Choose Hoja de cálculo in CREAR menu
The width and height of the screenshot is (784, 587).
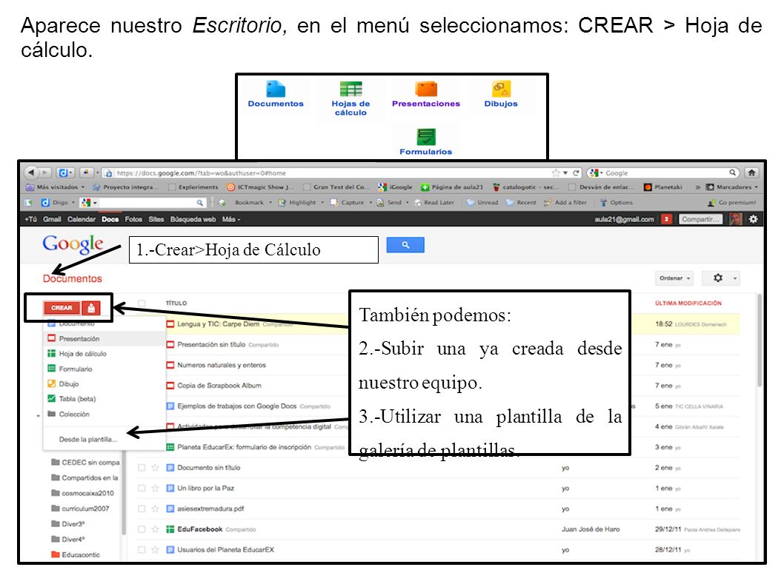click(104, 354)
